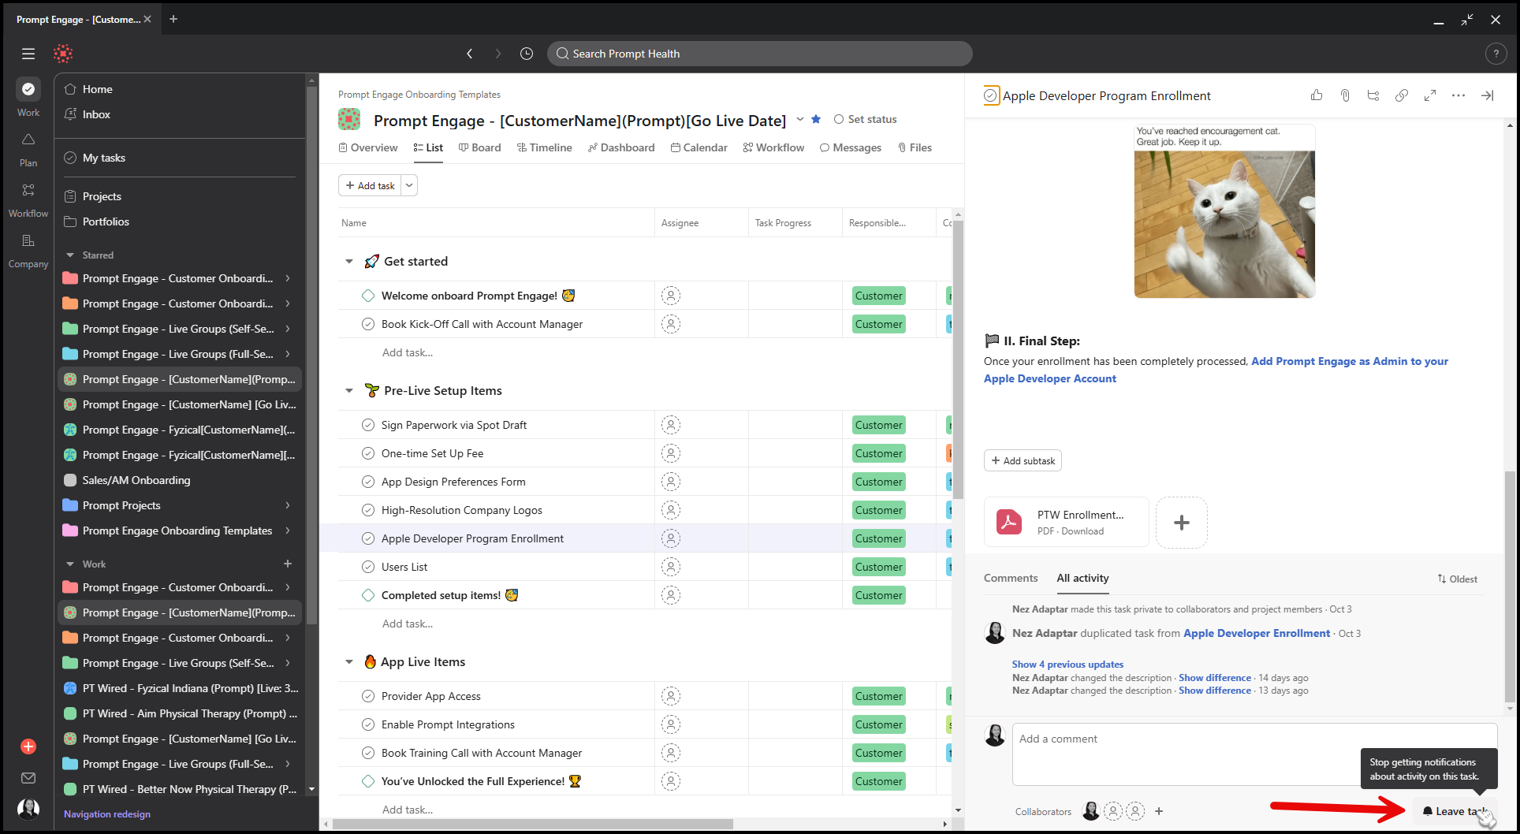Click the attachment paperclip icon in task header

pos(1345,95)
